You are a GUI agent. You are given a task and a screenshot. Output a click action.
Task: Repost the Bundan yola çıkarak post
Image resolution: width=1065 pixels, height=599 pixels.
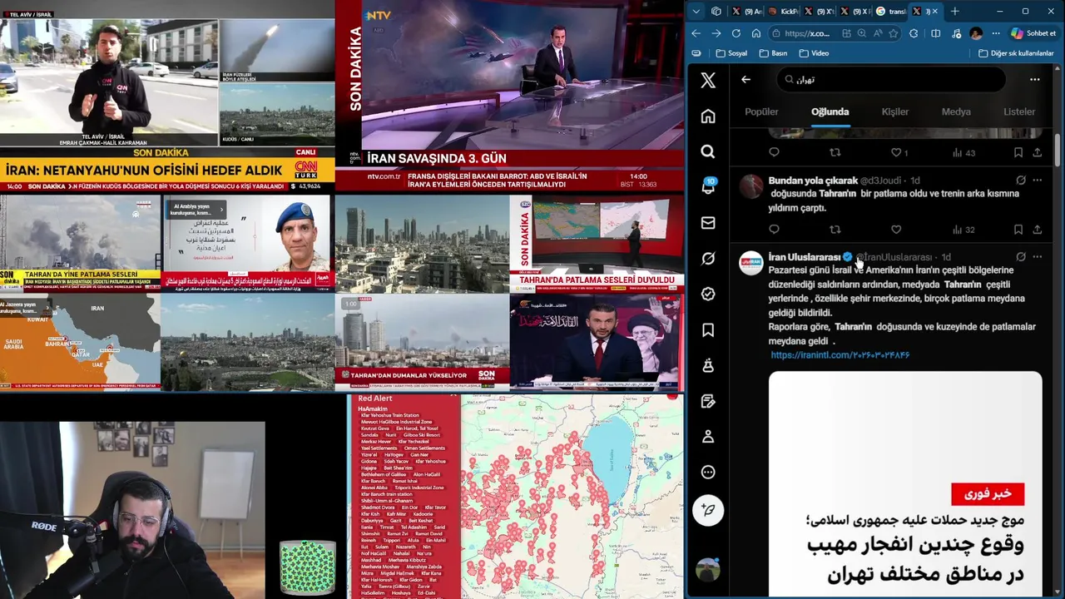pyautogui.click(x=835, y=230)
